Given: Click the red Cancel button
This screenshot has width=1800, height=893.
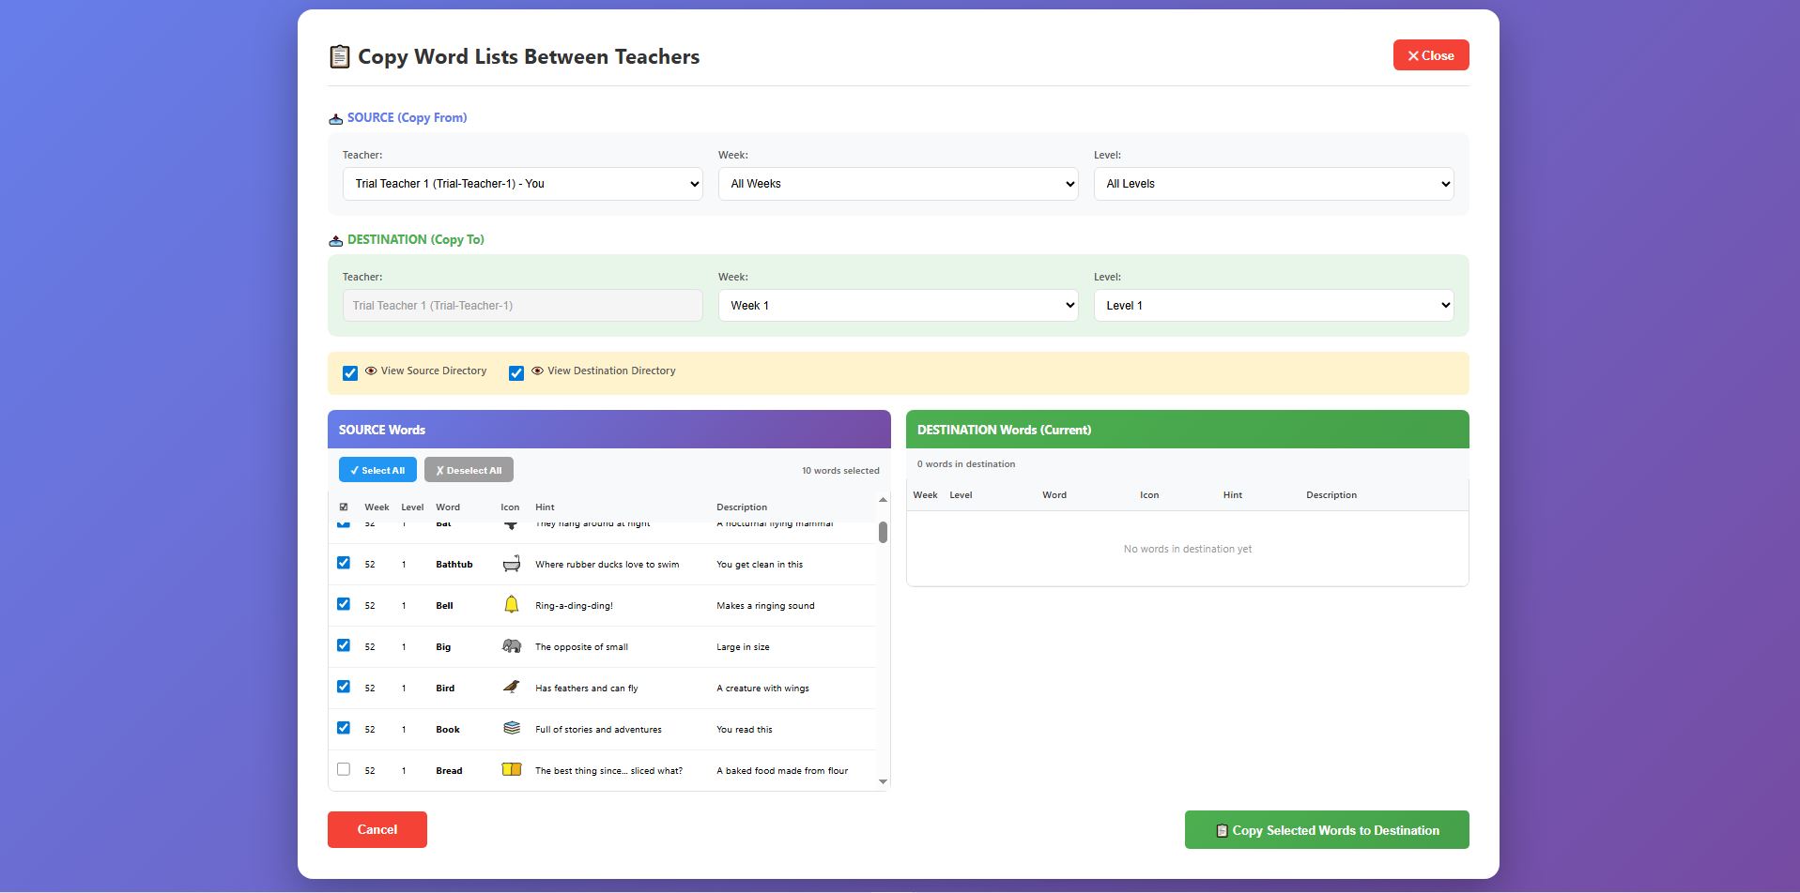Looking at the screenshot, I should (x=377, y=829).
